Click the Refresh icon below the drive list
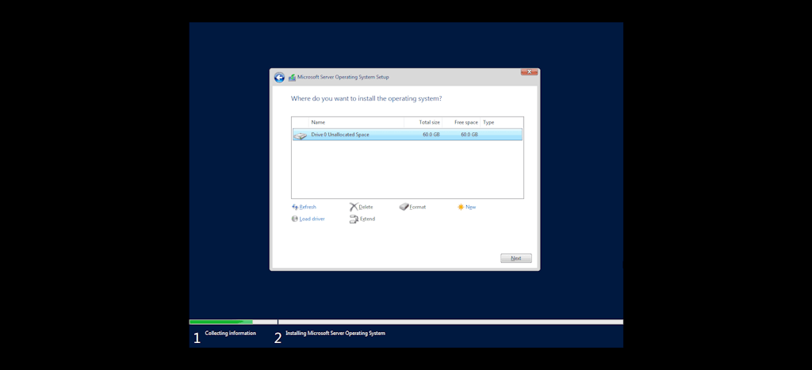This screenshot has height=370, width=812. (295, 207)
